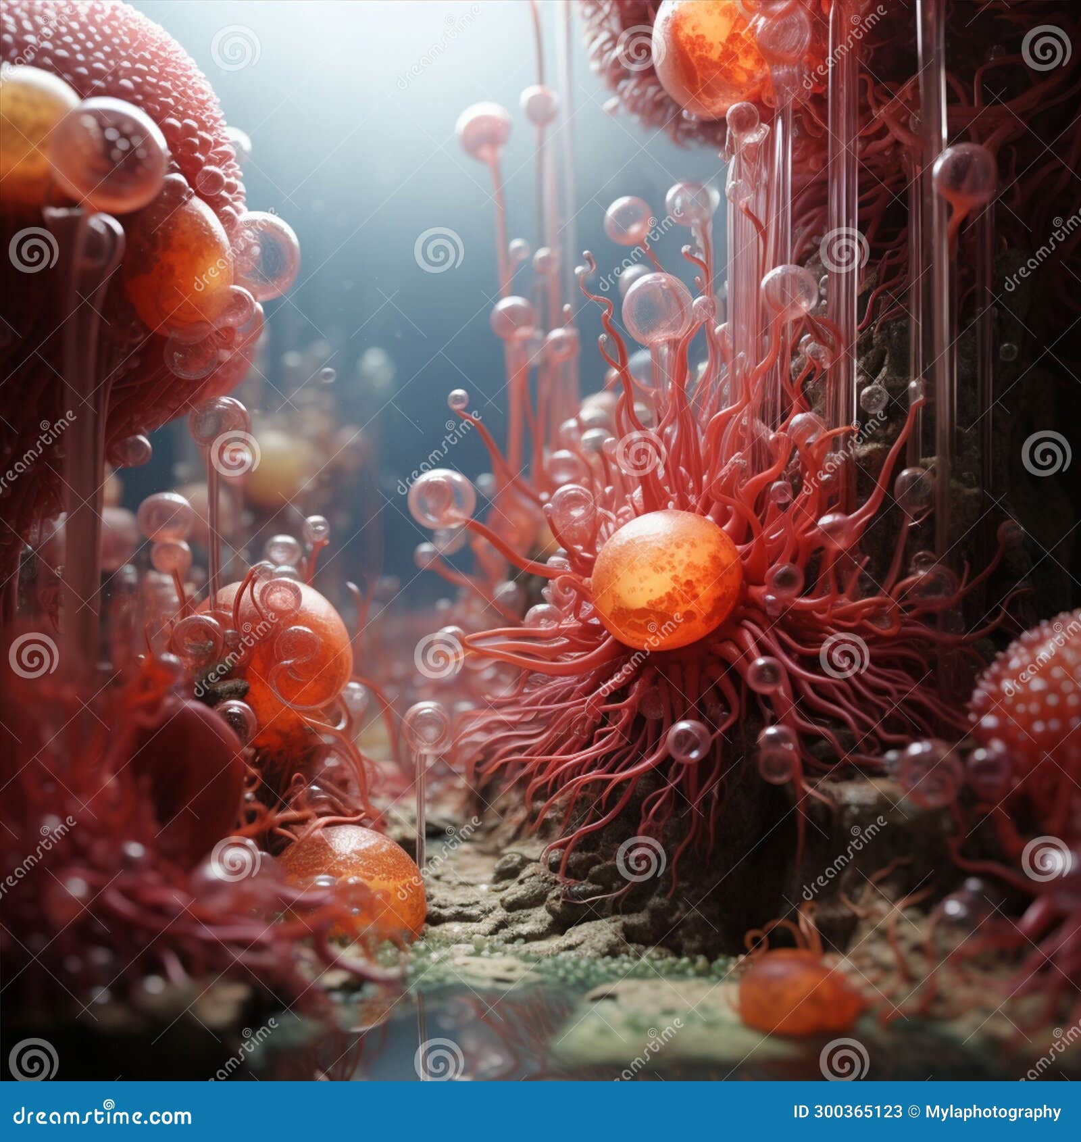Click the Mylaphotography author credit link
This screenshot has width=1081, height=1142.
[x=993, y=1114]
